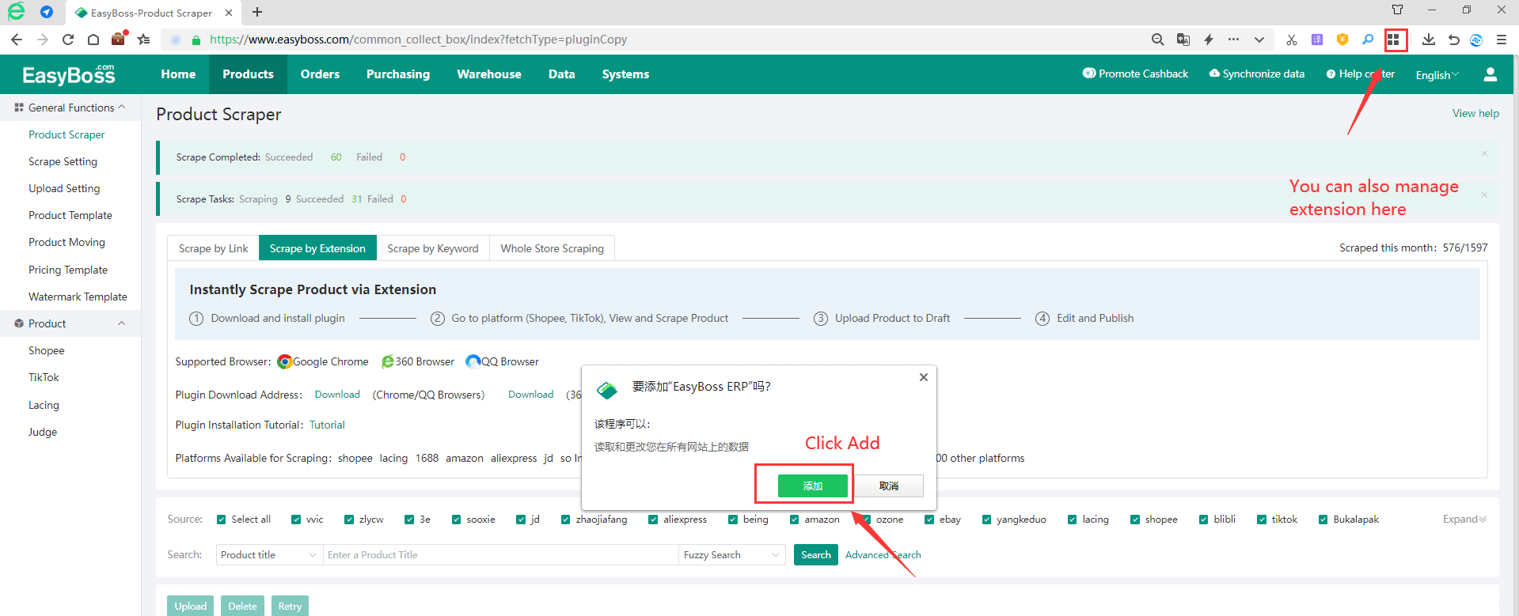
Task: Open the Product title dropdown
Action: click(269, 555)
